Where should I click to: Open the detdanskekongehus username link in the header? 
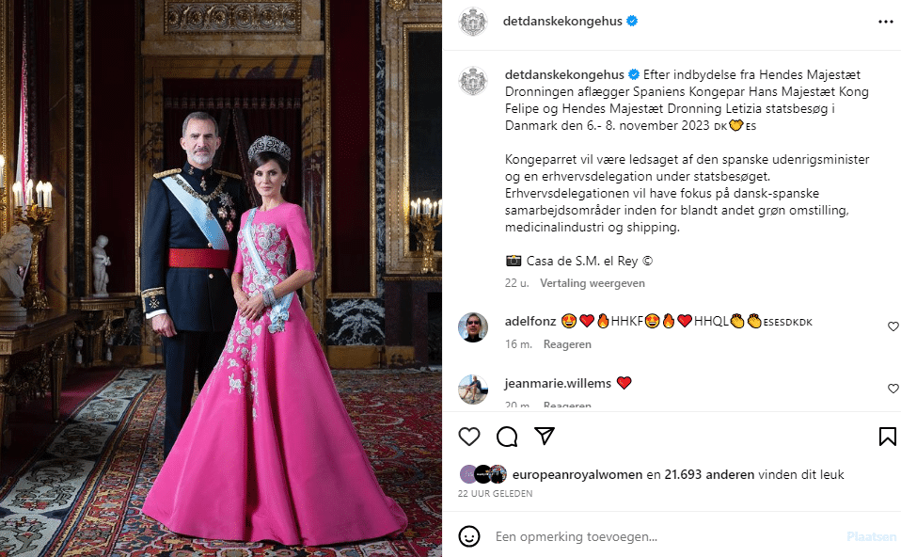(562, 22)
